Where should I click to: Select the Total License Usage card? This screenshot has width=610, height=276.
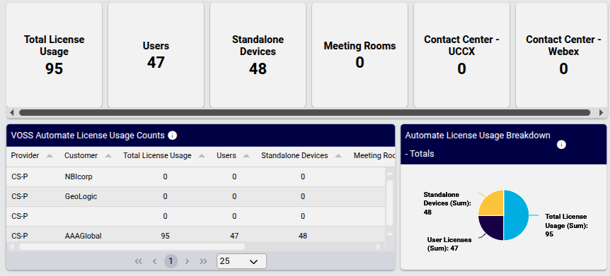pos(54,55)
